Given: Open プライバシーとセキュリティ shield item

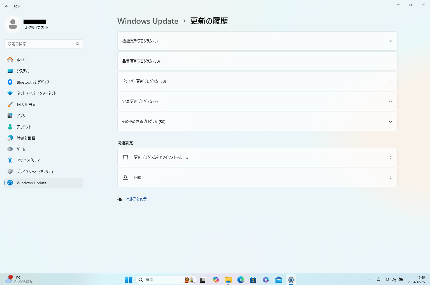Looking at the screenshot, I should click(x=35, y=172).
